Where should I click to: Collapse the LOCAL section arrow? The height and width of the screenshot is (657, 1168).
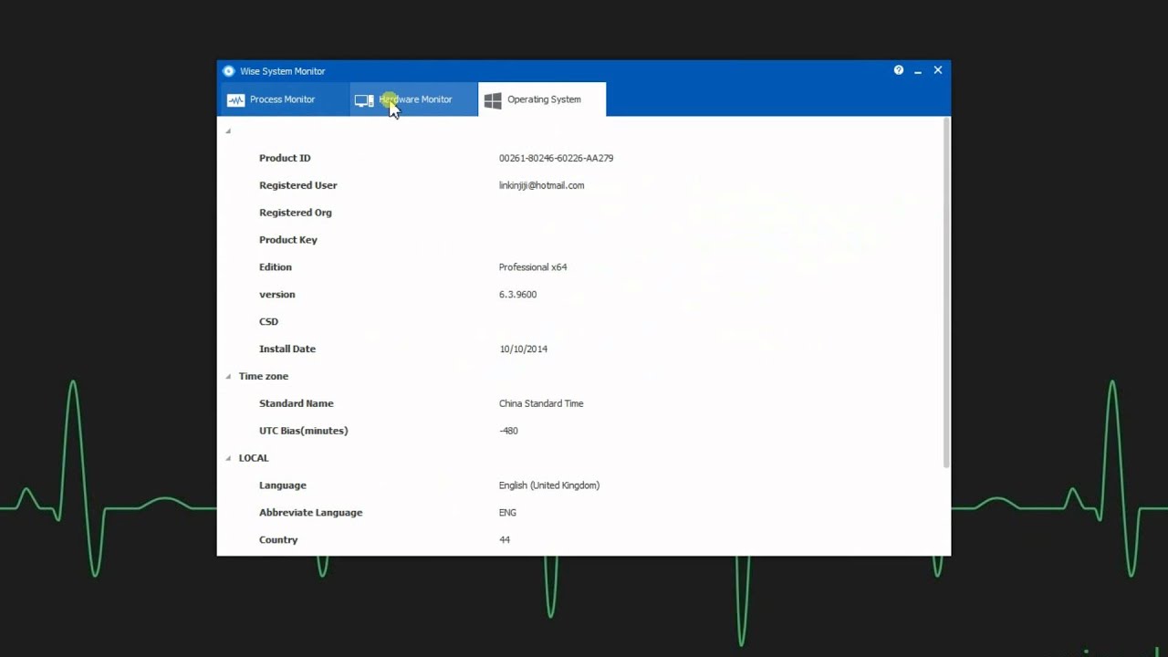click(228, 458)
